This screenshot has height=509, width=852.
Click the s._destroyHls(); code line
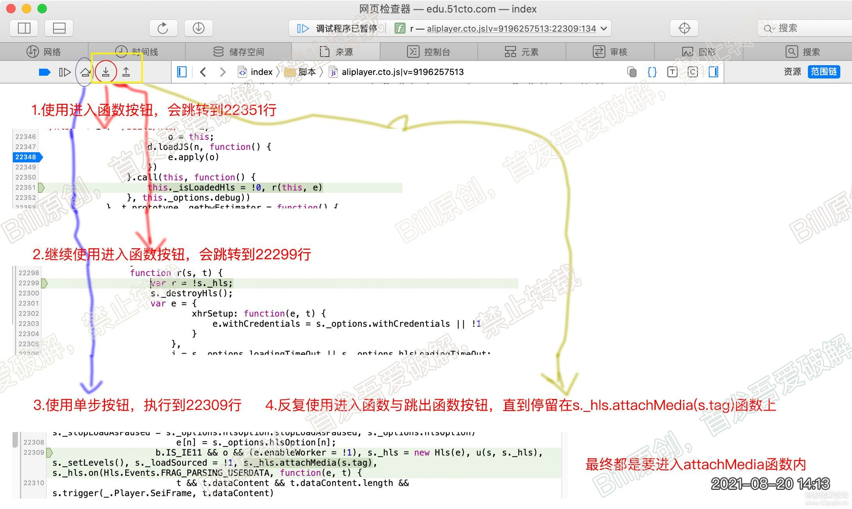pos(191,293)
